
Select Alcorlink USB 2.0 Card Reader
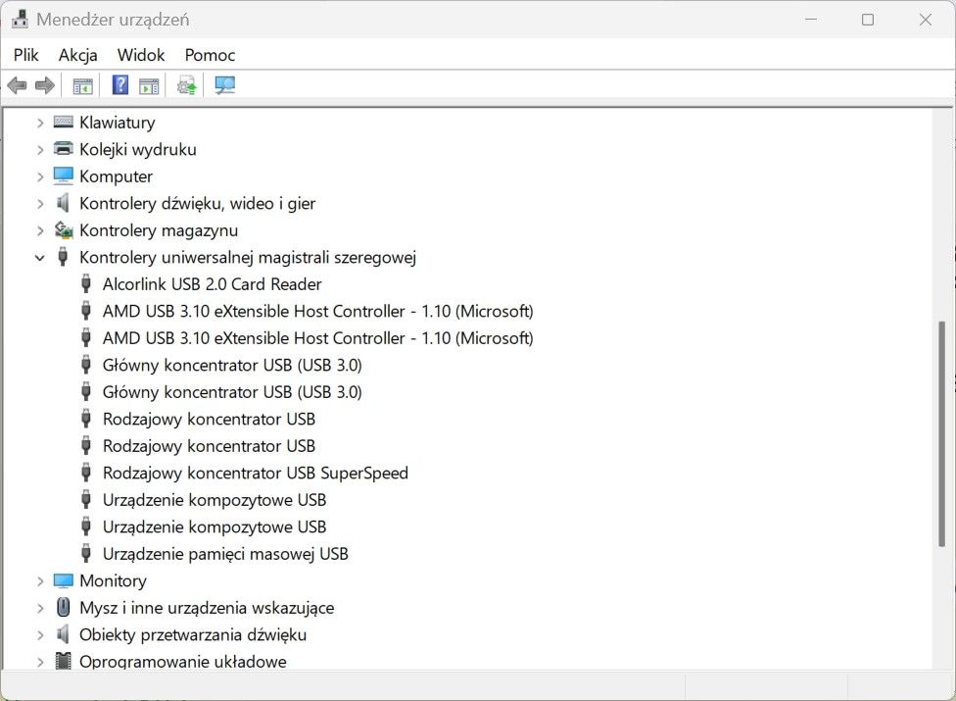(213, 284)
